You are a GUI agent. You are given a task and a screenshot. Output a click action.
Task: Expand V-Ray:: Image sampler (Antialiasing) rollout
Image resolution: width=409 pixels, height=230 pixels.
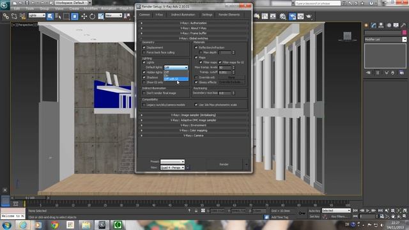(x=193, y=115)
